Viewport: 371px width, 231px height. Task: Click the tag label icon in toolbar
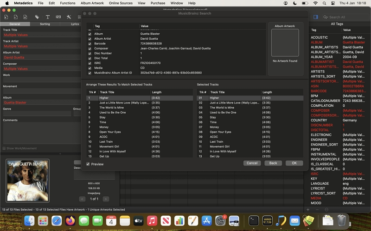[37, 17]
